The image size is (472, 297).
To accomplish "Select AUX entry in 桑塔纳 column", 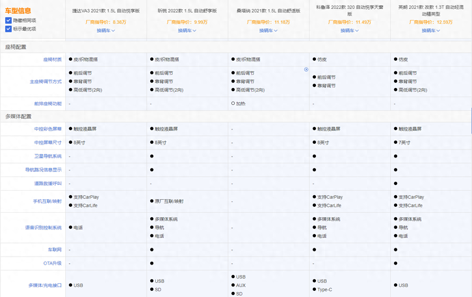I will click(238, 285).
